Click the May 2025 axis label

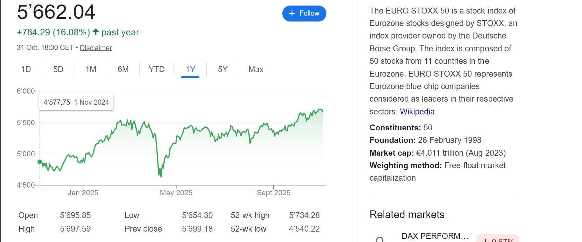pos(176,193)
